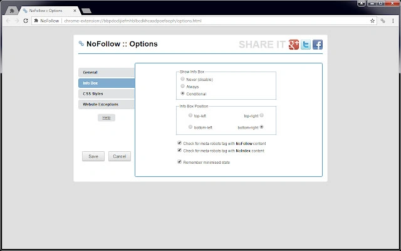Select the Never (disable) radio option
Image resolution: width=401 pixels, height=251 pixels.
pyautogui.click(x=182, y=79)
